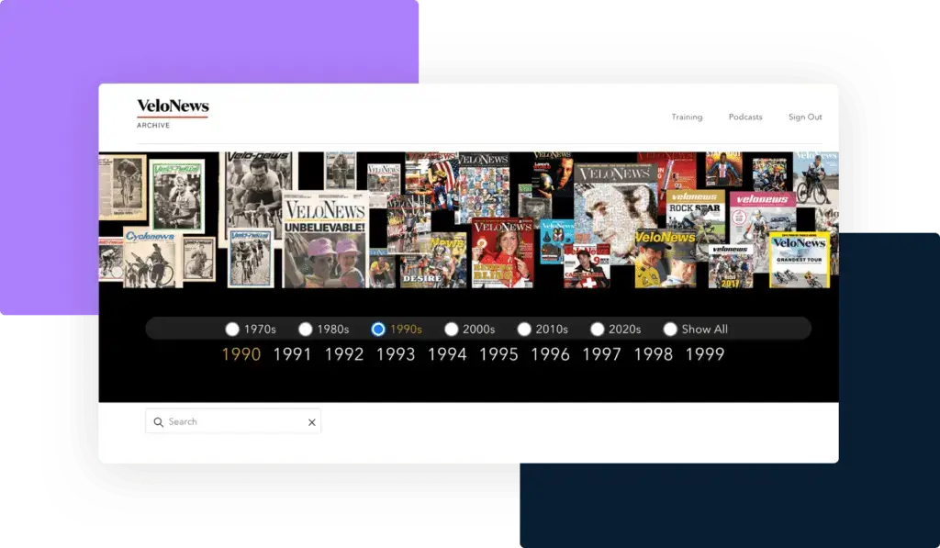Select the 2010s decade radio button
The width and height of the screenshot is (940, 548).
pos(524,330)
